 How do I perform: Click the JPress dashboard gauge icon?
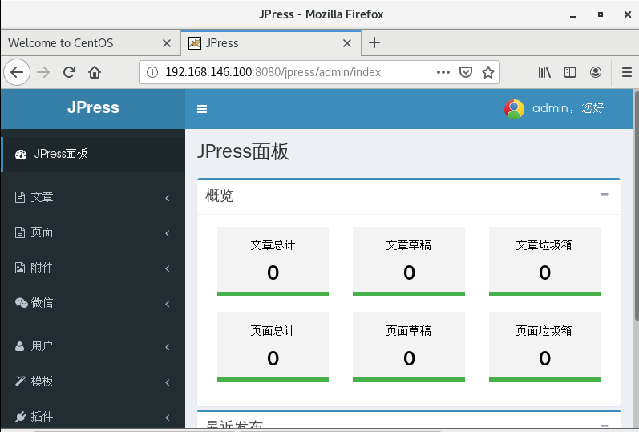(x=21, y=154)
